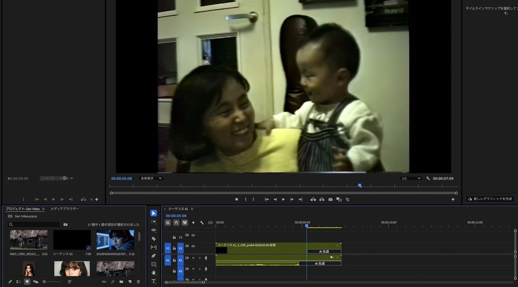Open Program Monitor settings wrench
This screenshot has height=287, width=518.
coord(428,178)
